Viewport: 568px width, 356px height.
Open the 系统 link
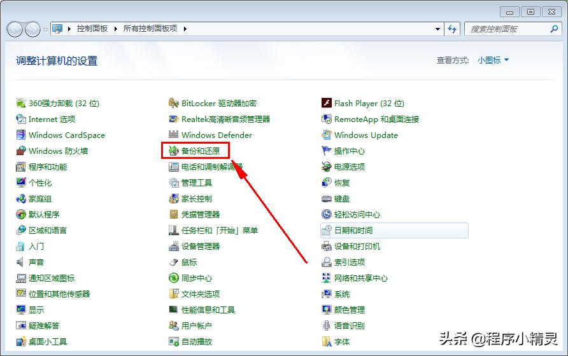(341, 294)
